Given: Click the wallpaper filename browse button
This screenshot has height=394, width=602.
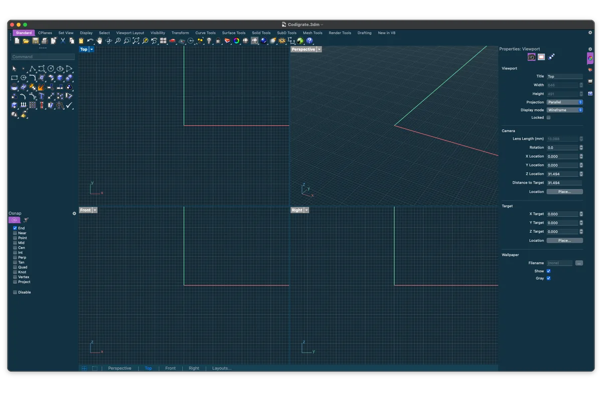Looking at the screenshot, I should 579,263.
